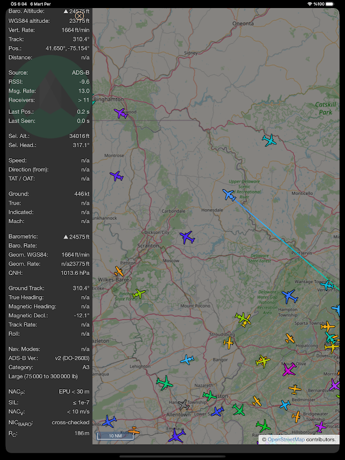This screenshot has width=345, height=460.
Task: Tap the QNH value 1013.6 hPa
Action: tap(75, 273)
